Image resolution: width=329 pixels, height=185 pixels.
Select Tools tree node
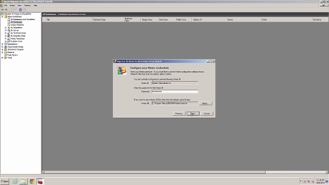(10, 58)
